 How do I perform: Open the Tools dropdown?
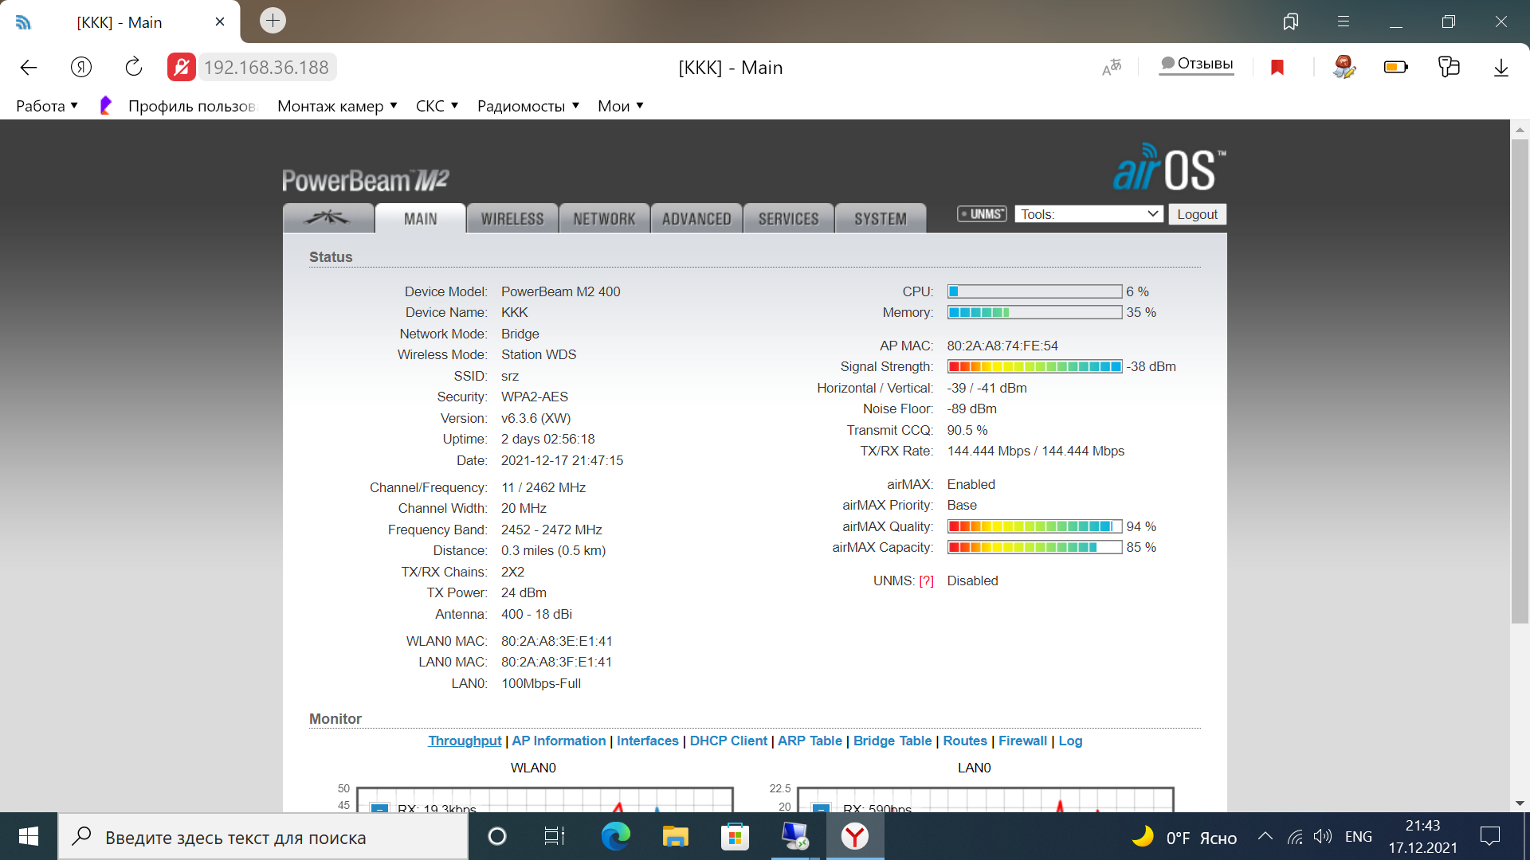coord(1089,214)
